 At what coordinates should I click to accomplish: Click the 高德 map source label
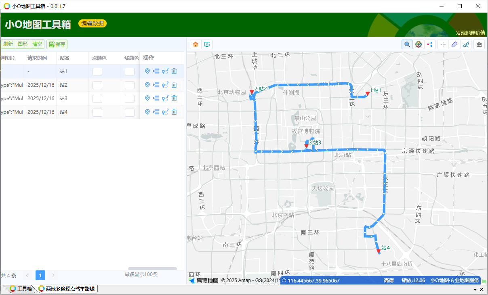389,280
